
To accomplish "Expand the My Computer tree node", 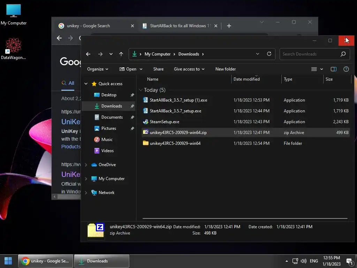I will (x=86, y=179).
